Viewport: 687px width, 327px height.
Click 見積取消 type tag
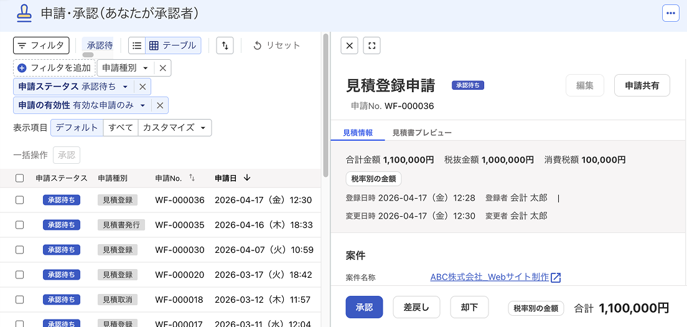pos(118,300)
